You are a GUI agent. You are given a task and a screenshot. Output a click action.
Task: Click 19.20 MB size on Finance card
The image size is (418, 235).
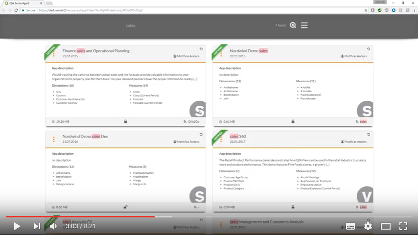(x=62, y=121)
